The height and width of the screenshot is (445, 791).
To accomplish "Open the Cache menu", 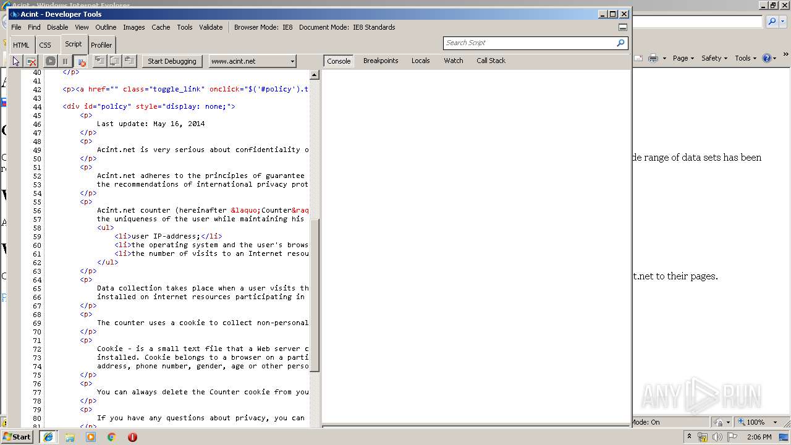I will (161, 27).
